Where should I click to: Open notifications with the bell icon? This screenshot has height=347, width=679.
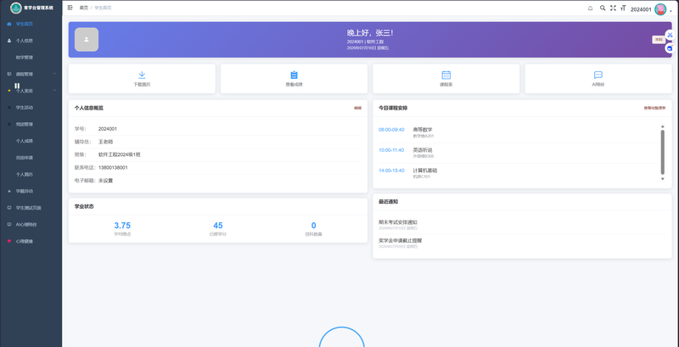[590, 8]
